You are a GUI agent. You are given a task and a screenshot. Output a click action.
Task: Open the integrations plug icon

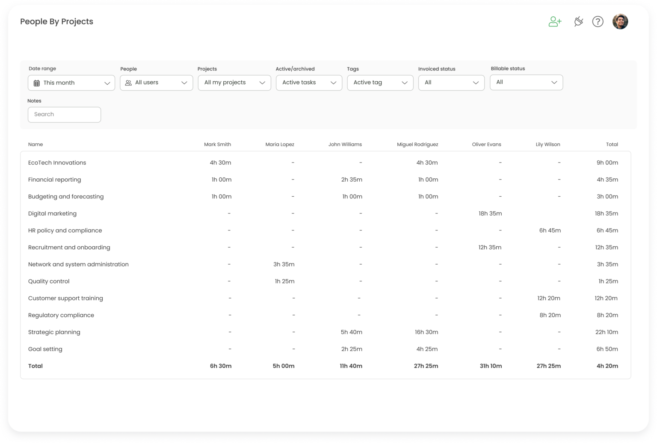tap(578, 21)
